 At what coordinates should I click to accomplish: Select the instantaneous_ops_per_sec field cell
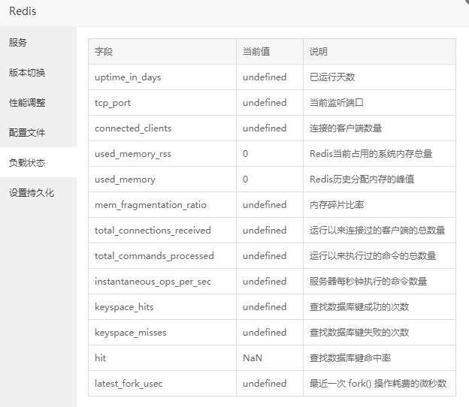(162, 282)
